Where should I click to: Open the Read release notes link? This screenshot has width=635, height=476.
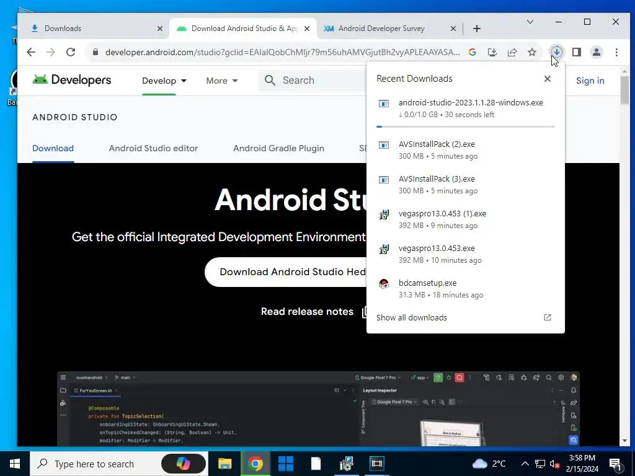(307, 311)
